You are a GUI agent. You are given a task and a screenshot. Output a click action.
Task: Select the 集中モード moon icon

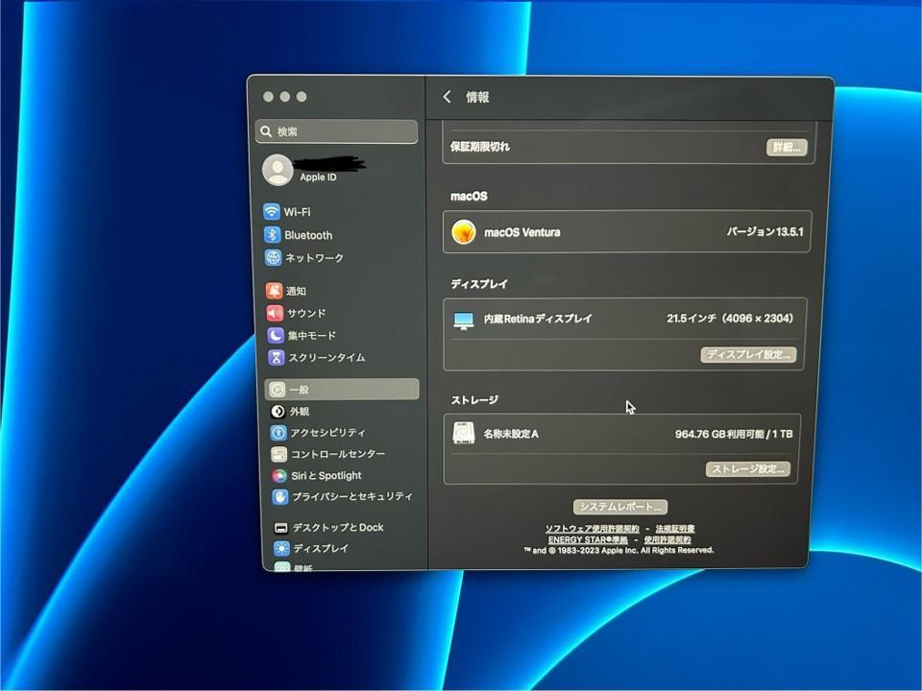click(276, 335)
